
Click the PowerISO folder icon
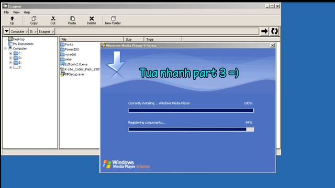62,49
